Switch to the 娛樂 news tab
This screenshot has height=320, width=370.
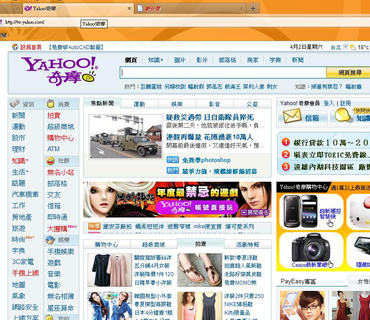click(177, 104)
